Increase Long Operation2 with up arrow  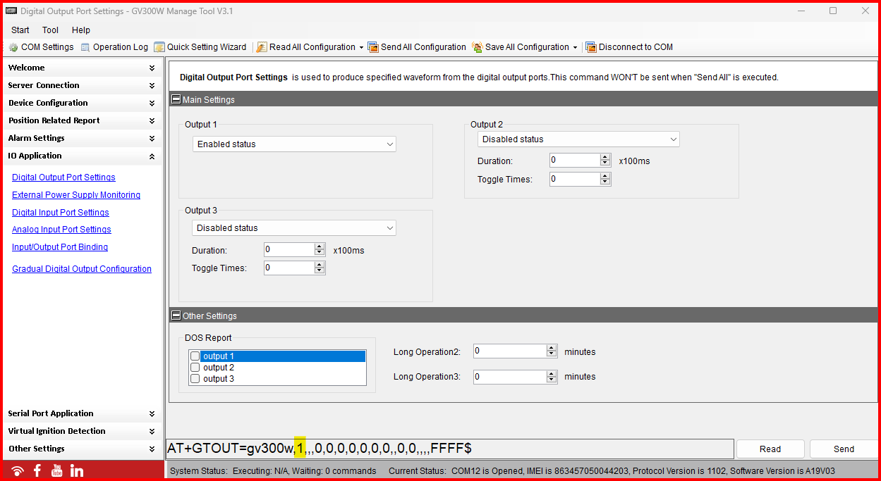pyautogui.click(x=552, y=348)
